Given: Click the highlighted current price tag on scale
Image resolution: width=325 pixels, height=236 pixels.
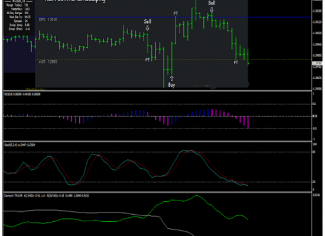Looking at the screenshot, I should point(317,63).
